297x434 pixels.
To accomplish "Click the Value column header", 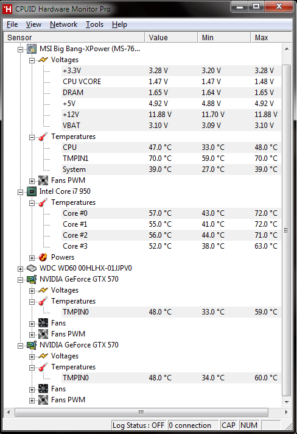I will point(171,37).
